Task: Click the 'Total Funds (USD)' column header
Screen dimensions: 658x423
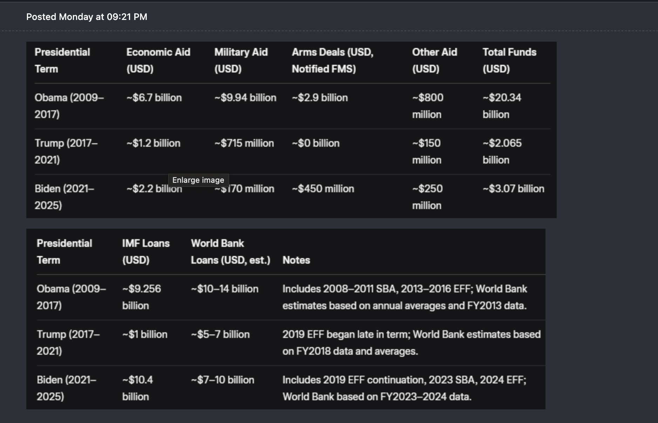Action: click(509, 61)
